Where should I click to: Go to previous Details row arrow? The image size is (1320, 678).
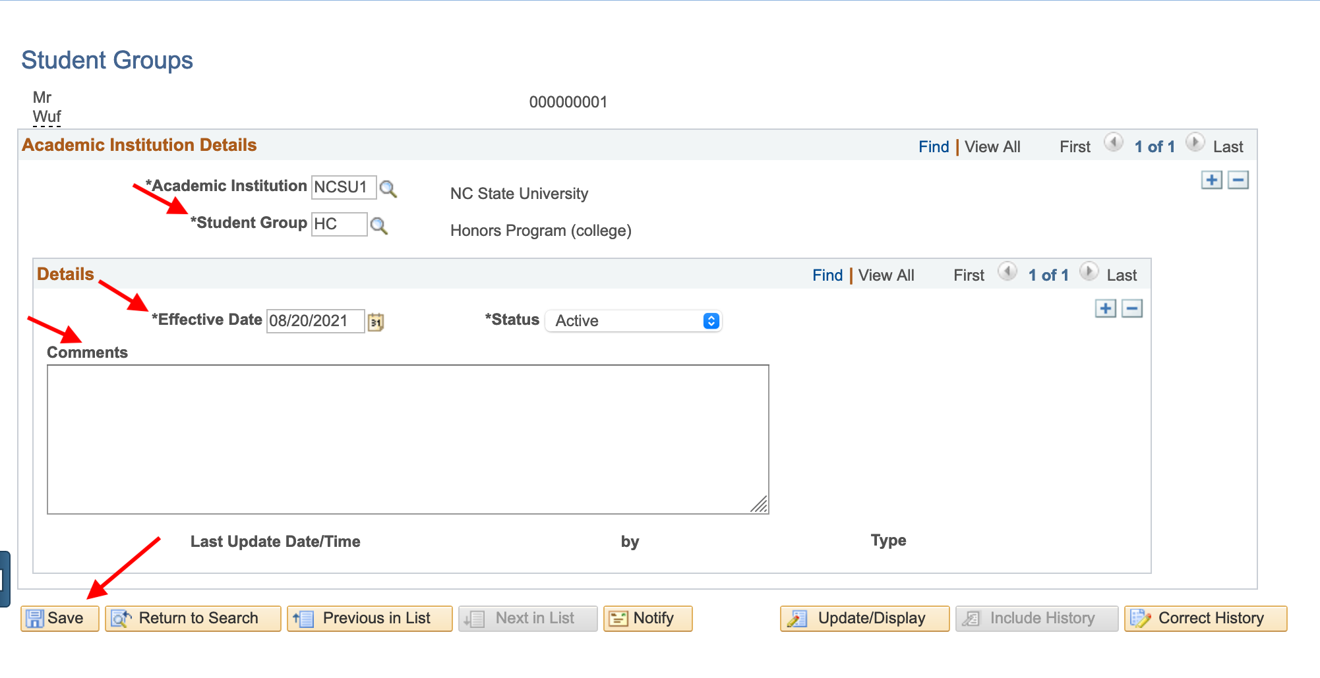coord(1007,271)
